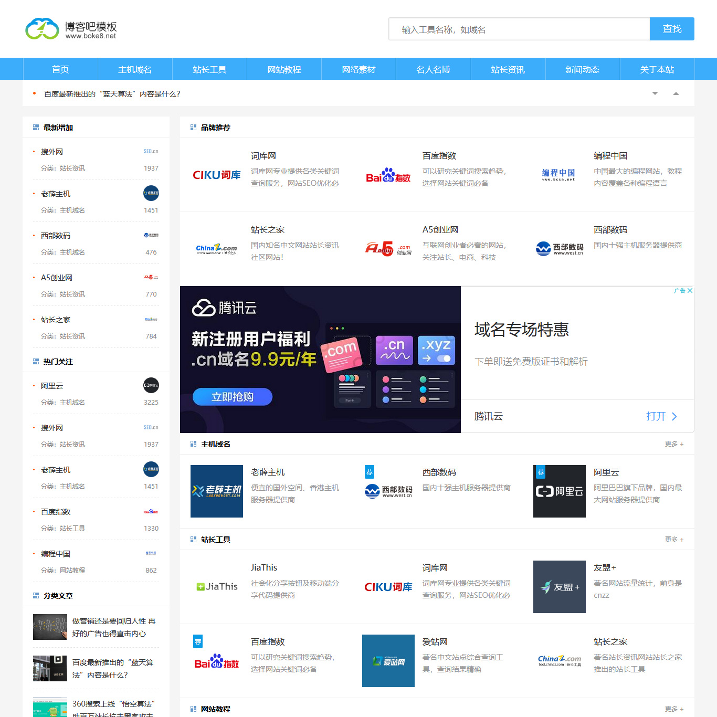Open the 站长工具 navigation tab
This screenshot has width=717, height=717.
(x=209, y=69)
